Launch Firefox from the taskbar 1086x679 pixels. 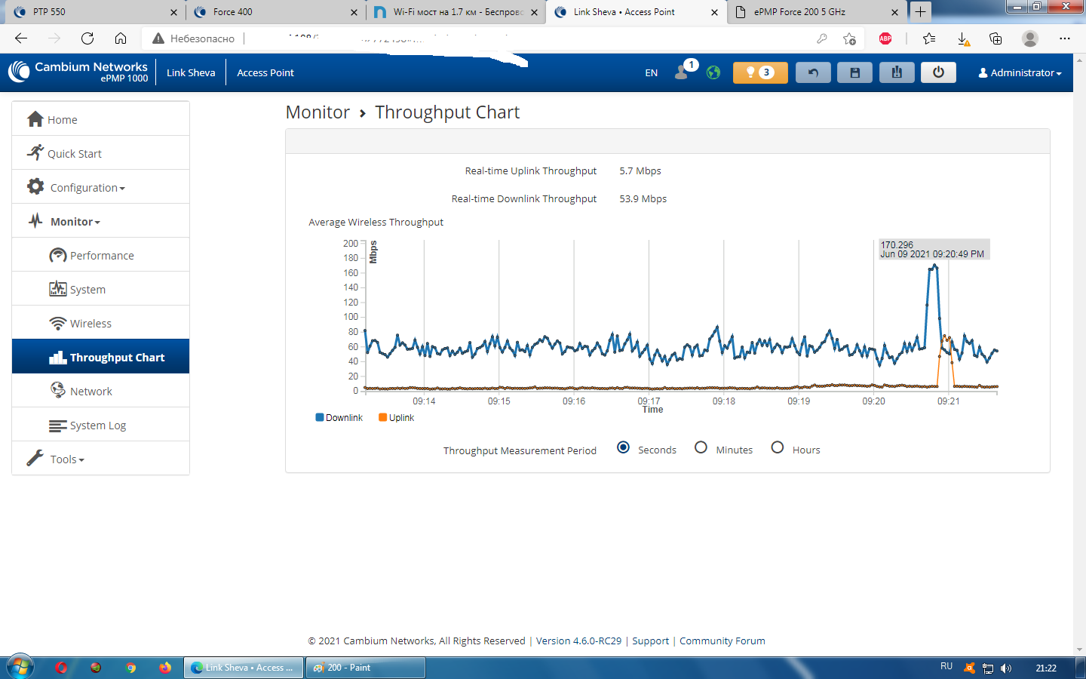[x=165, y=668]
